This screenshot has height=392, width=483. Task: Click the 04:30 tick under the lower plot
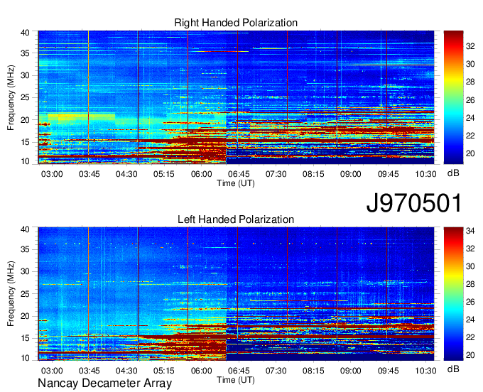pos(126,371)
